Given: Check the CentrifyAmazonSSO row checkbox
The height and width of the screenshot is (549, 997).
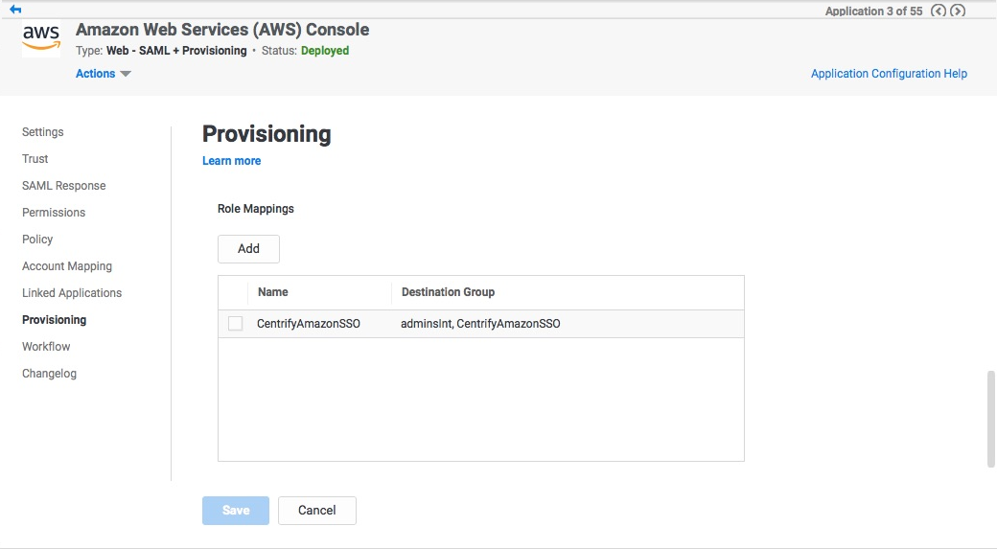Looking at the screenshot, I should point(235,324).
